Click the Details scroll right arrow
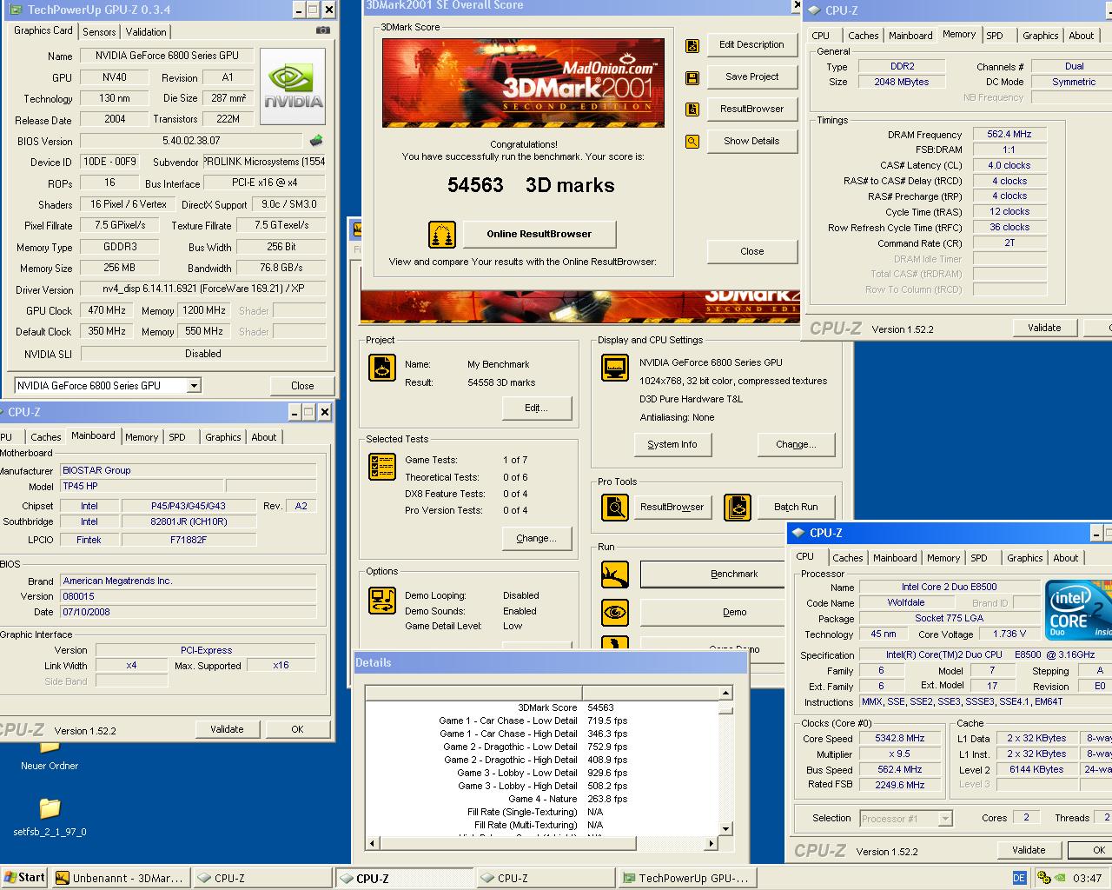 [712, 843]
